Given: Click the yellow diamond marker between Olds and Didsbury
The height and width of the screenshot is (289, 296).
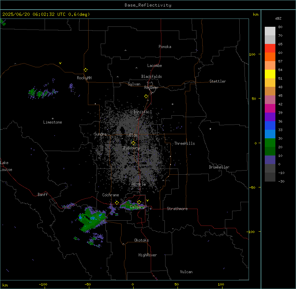Looking at the screenshot, I should tap(133, 143).
